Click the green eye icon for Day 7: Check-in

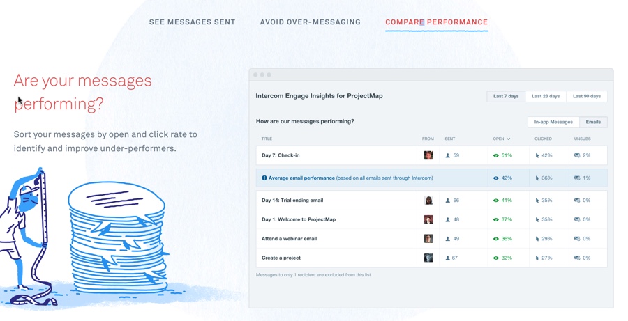tap(496, 155)
